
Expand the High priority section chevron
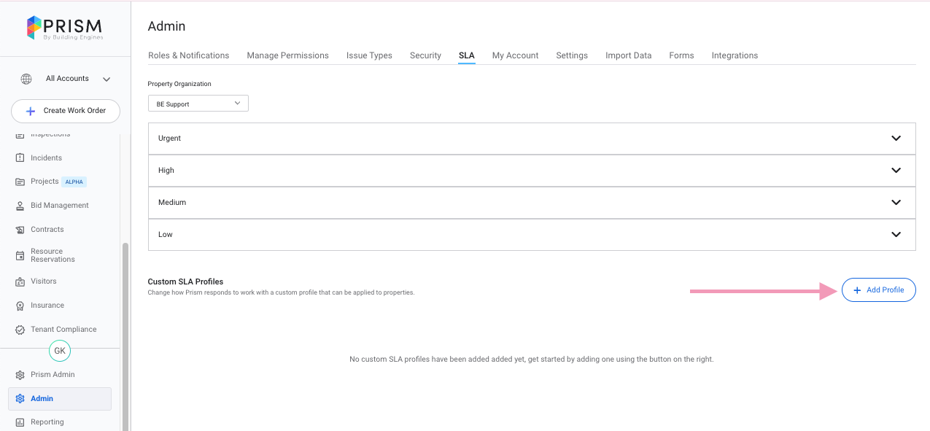[896, 171]
